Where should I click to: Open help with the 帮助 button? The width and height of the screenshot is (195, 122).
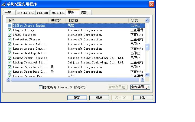coord(143,98)
